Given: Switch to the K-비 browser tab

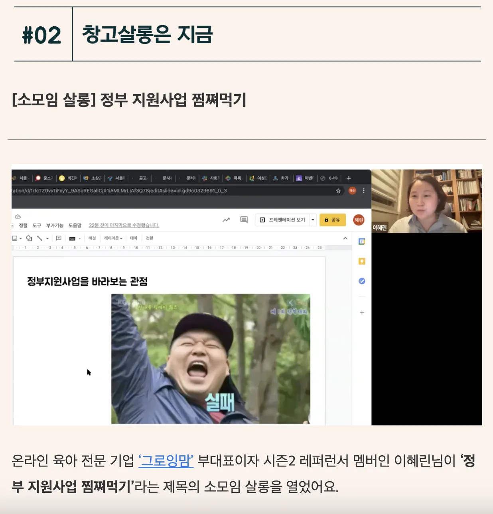Looking at the screenshot, I should click(x=329, y=178).
